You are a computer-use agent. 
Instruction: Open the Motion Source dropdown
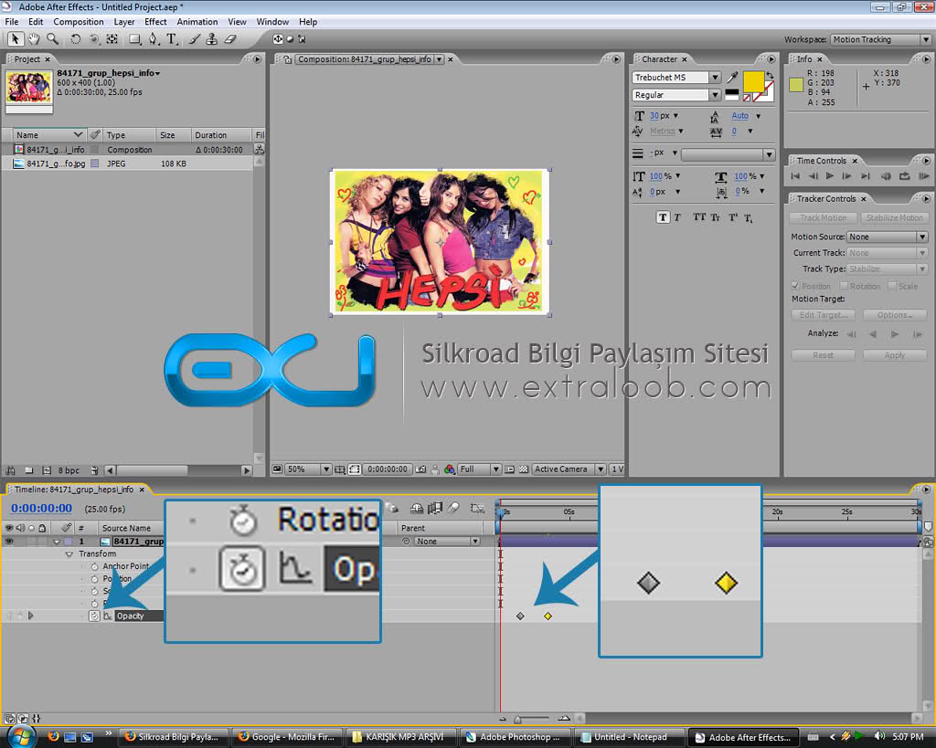[x=887, y=237]
